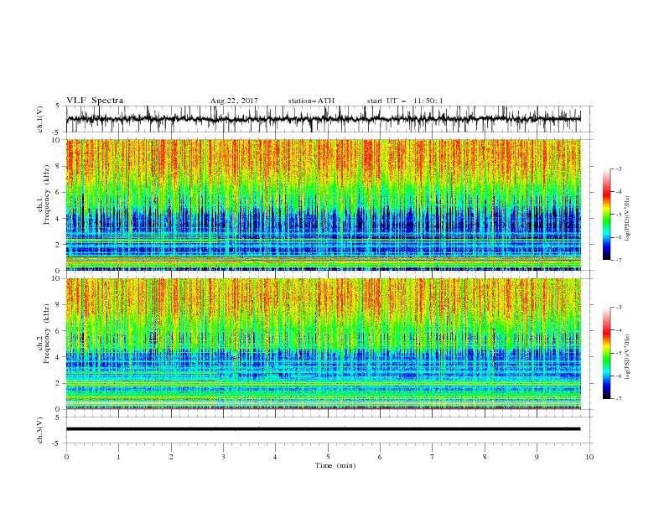Viewport: 664px width, 513px height.
Task: Click the time axis tick label "1"
Action: click(118, 457)
